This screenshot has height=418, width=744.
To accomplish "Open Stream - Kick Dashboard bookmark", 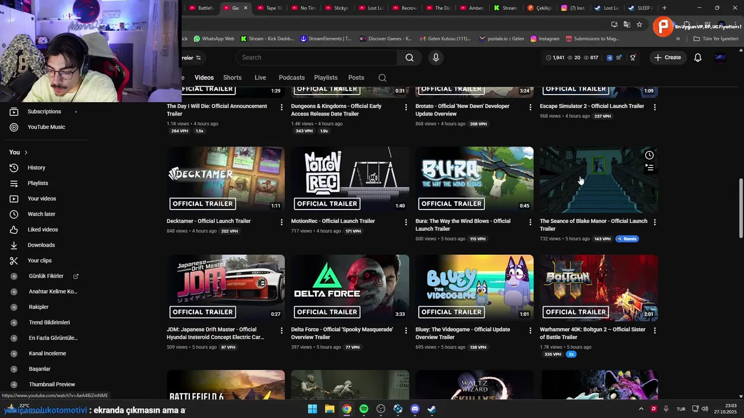I will (x=267, y=39).
